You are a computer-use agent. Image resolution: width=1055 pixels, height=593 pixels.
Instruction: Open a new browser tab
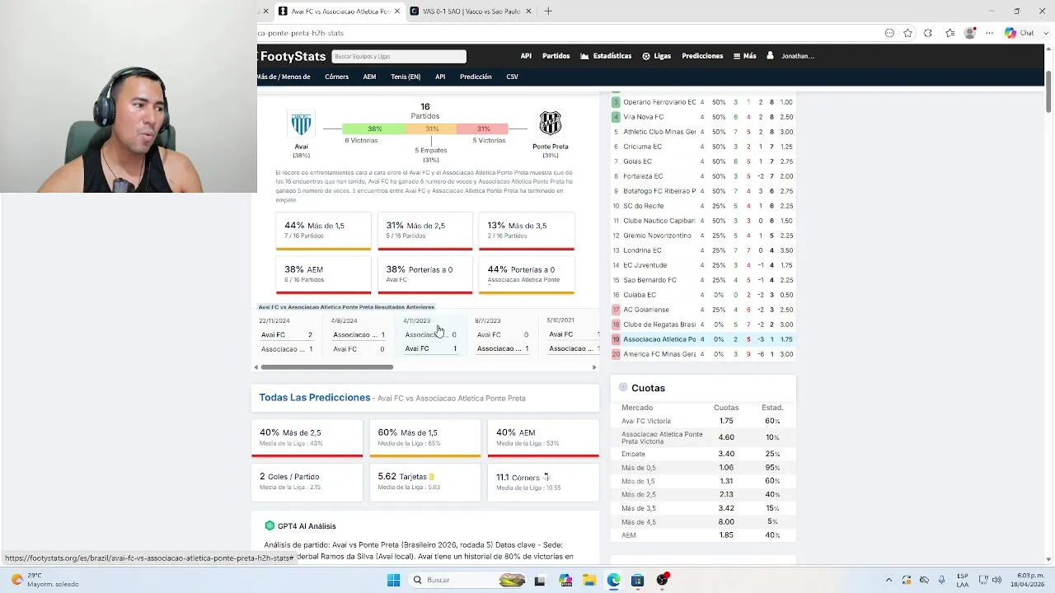[548, 12]
